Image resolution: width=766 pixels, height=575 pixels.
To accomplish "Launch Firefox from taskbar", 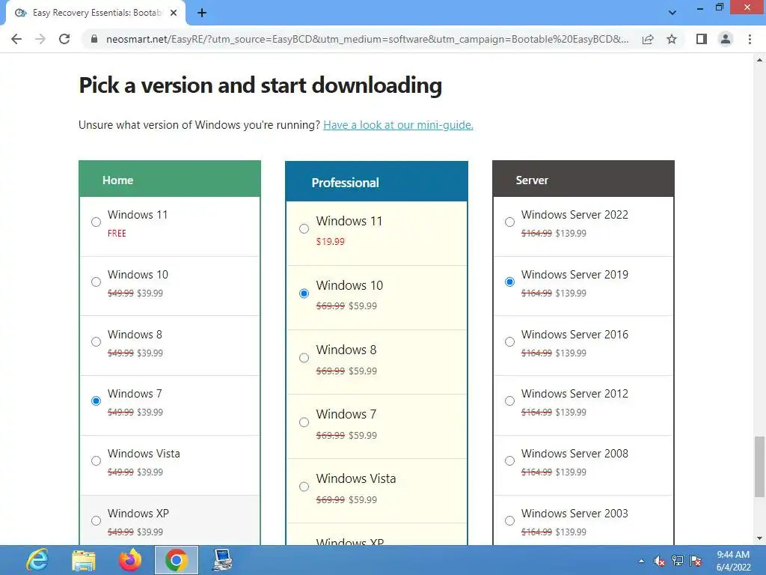I will click(130, 560).
